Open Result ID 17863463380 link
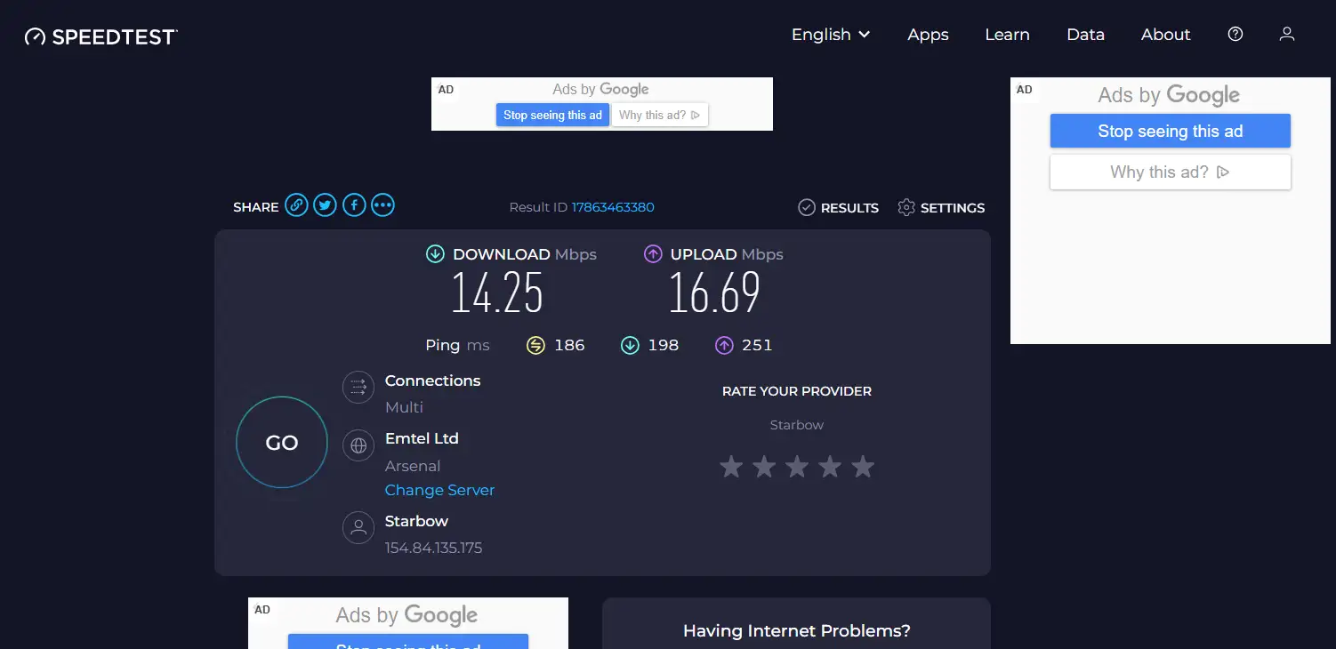 pos(613,207)
